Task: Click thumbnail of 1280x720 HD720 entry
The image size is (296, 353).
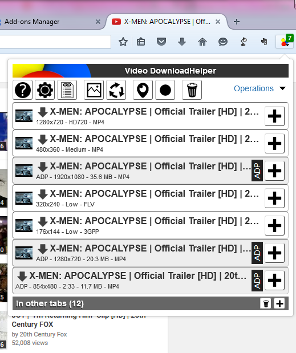Action: [24, 116]
